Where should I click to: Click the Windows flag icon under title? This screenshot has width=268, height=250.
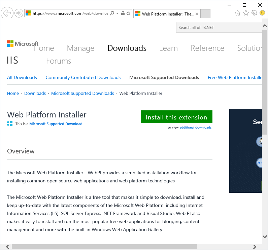tap(10, 123)
